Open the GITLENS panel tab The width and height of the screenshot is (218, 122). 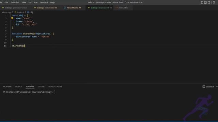(41, 87)
